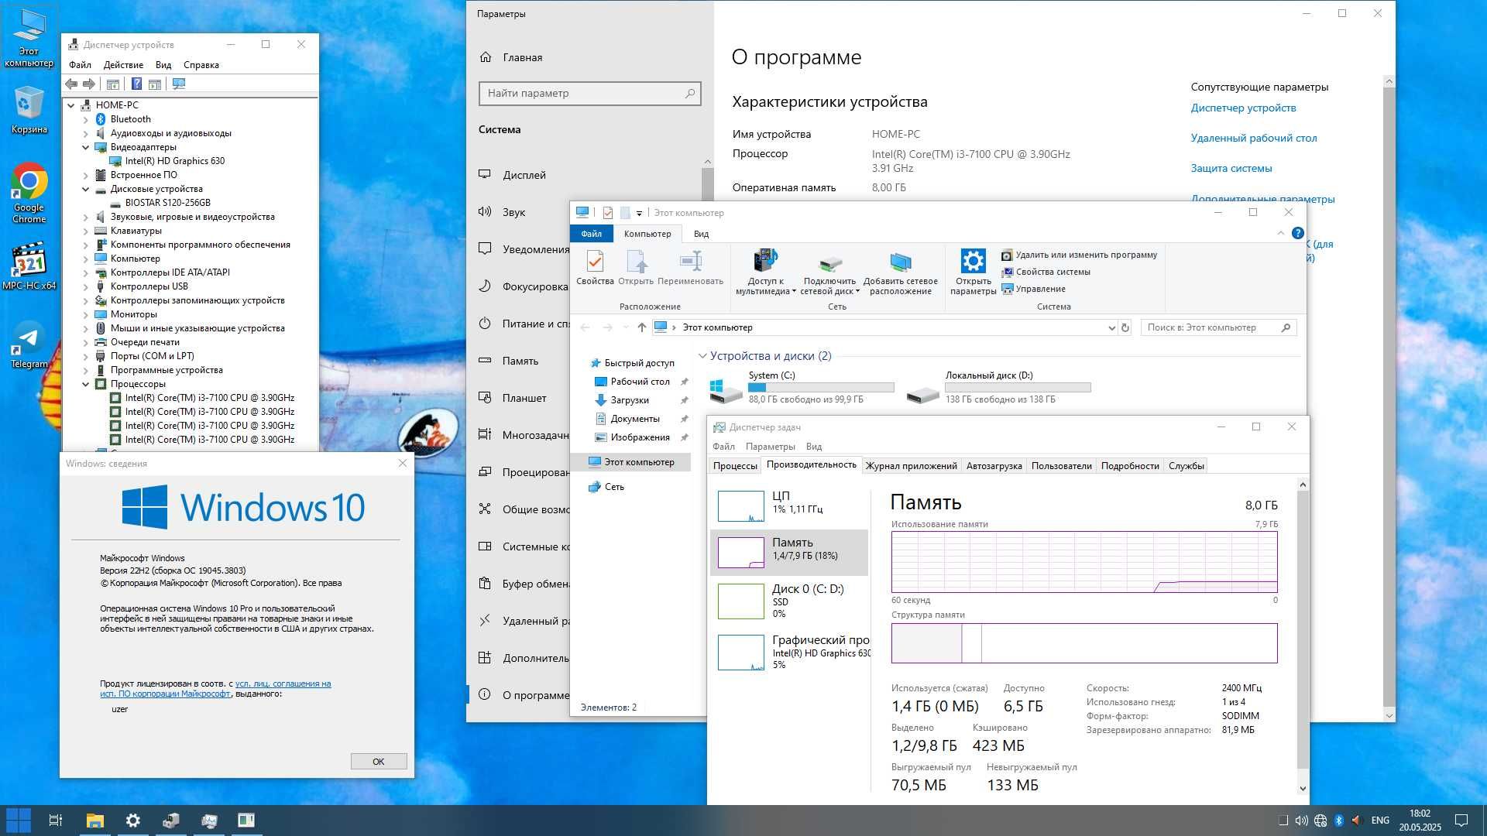Click Help icon in Device Manager toolbar
The width and height of the screenshot is (1487, 836).
coord(136,84)
